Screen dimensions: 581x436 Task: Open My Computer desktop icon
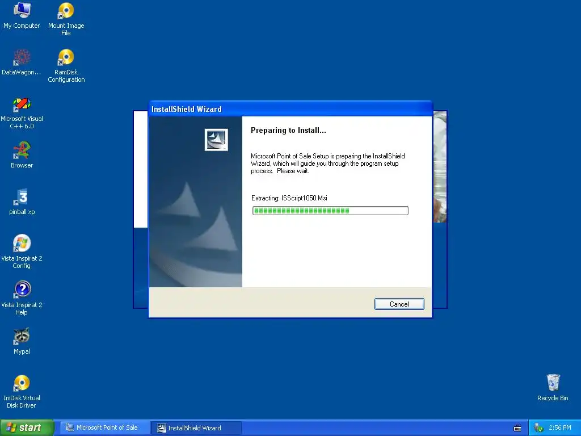(x=22, y=15)
